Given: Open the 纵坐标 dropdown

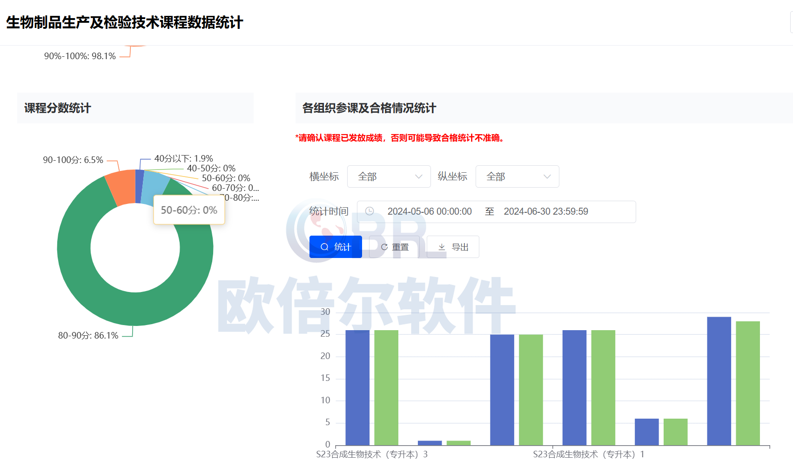Looking at the screenshot, I should pyautogui.click(x=517, y=176).
